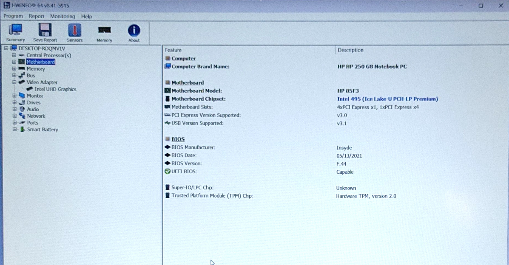Click the Smart Battery tree icon
The height and width of the screenshot is (265, 509).
(22, 129)
